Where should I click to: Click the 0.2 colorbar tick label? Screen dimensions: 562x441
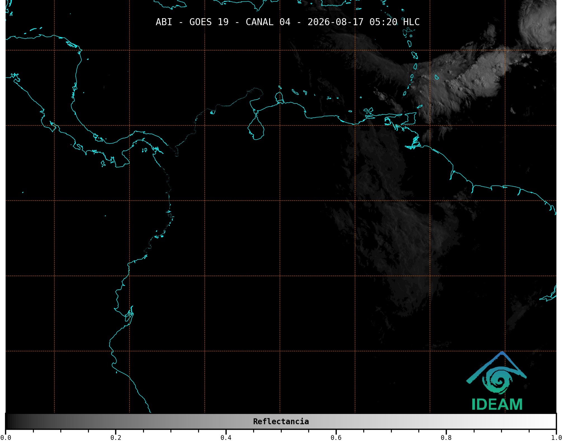[116, 438]
